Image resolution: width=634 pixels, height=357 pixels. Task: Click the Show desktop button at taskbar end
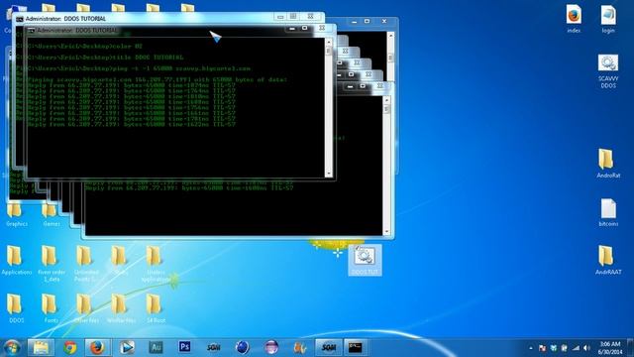[x=630, y=348]
